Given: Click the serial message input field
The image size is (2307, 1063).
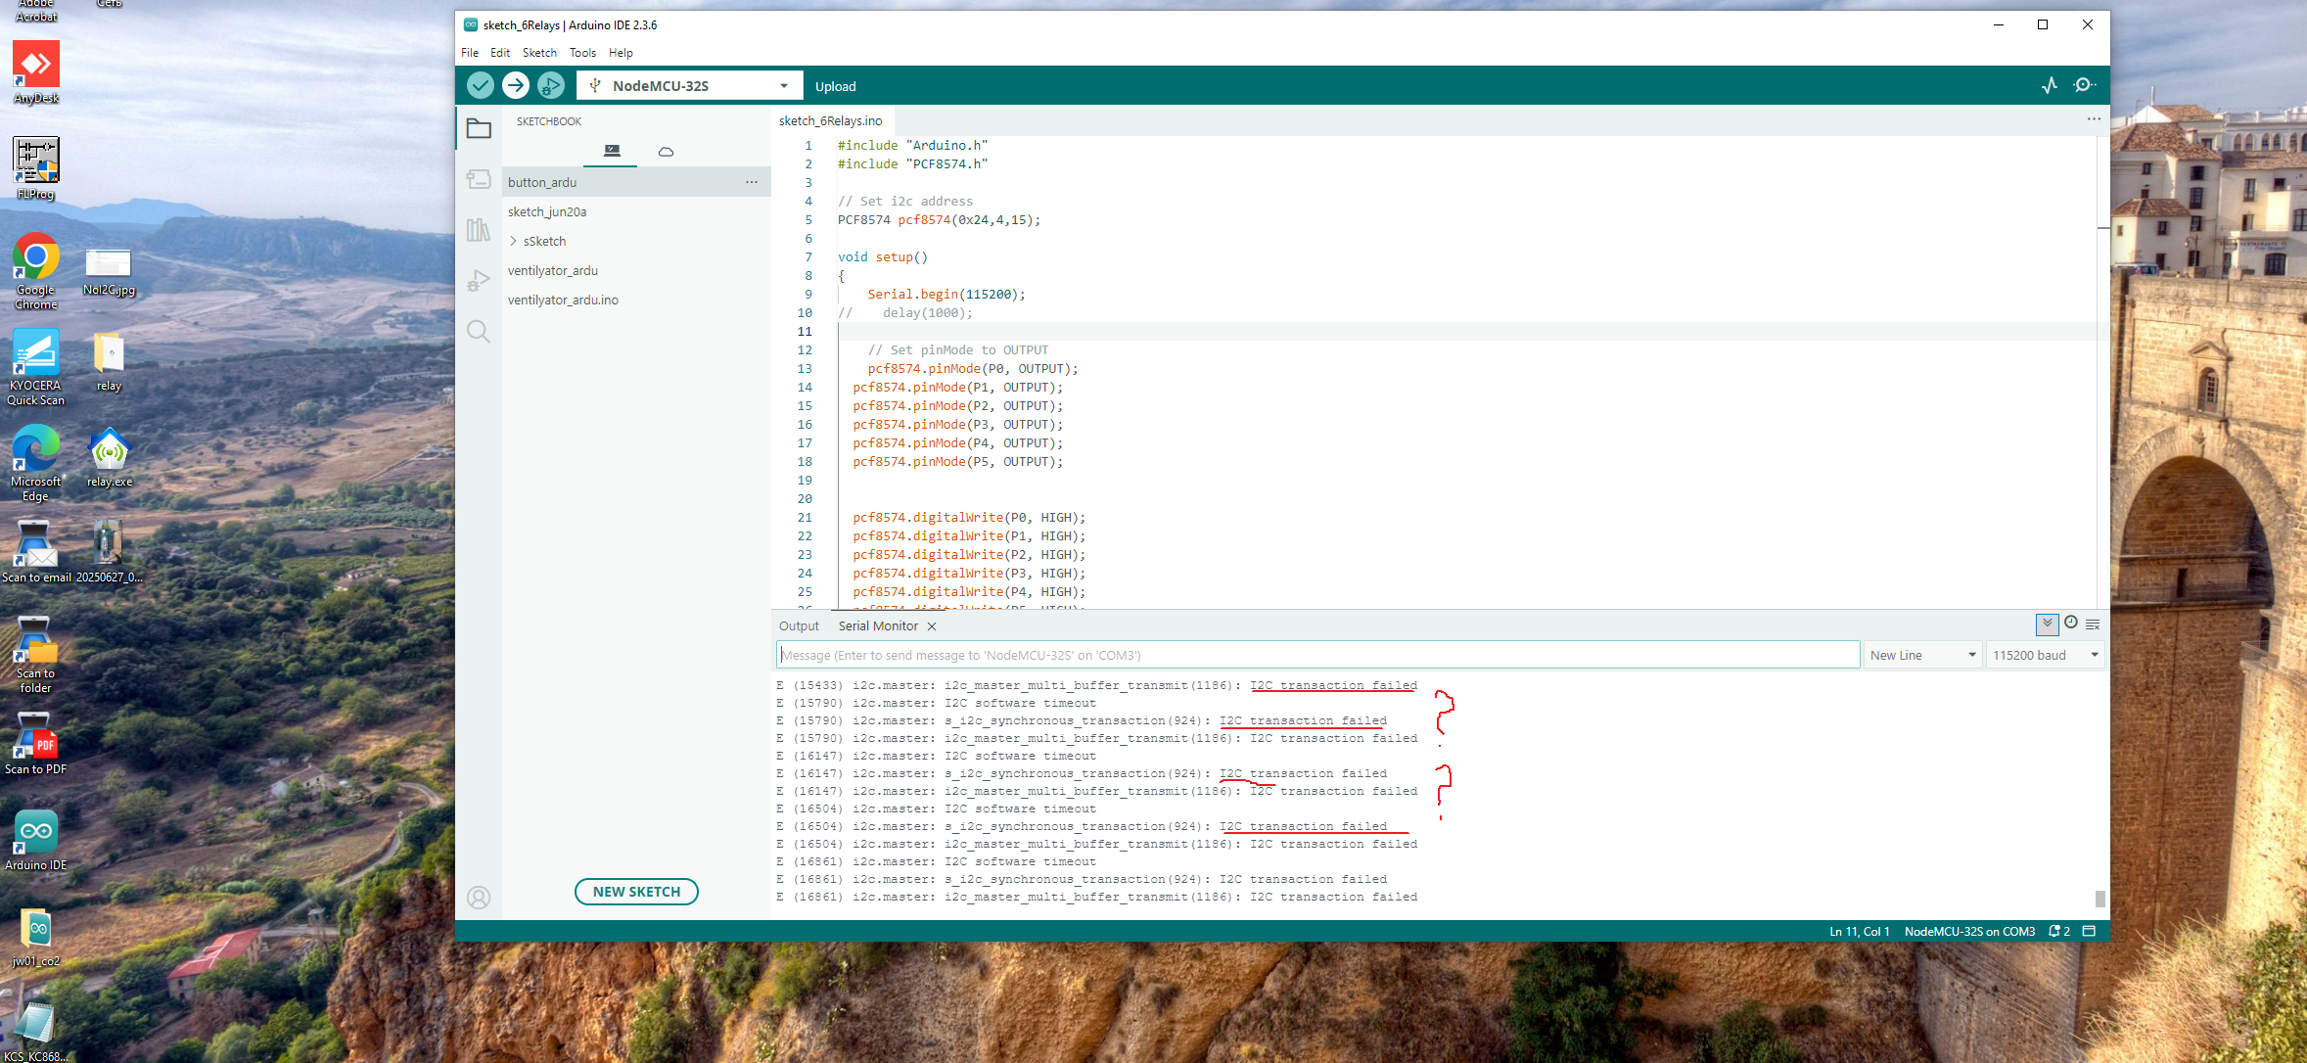Looking at the screenshot, I should [1316, 655].
